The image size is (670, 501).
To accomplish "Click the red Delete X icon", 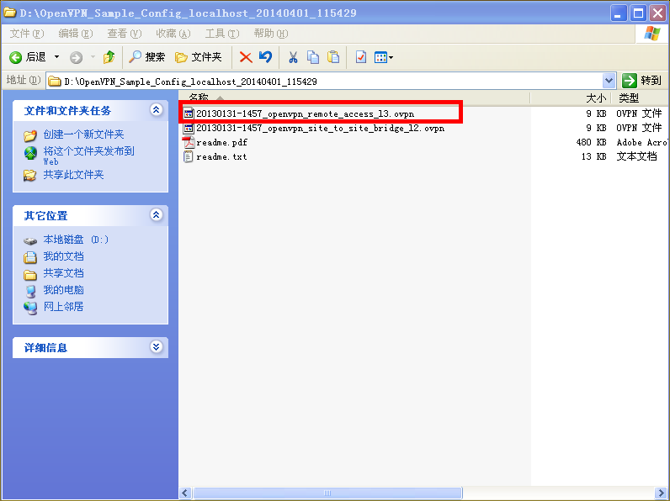I will click(246, 57).
